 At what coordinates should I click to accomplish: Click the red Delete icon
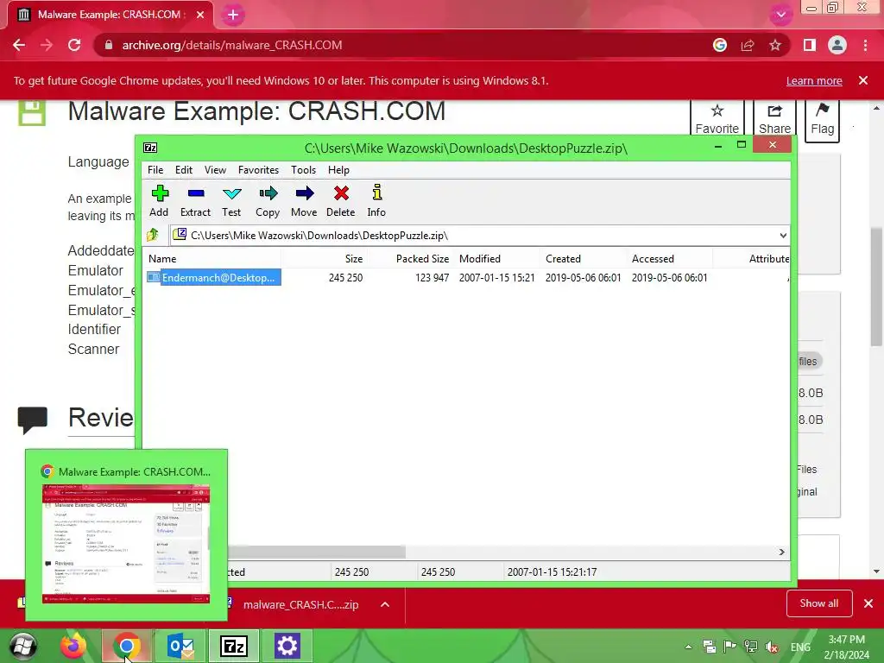click(340, 200)
